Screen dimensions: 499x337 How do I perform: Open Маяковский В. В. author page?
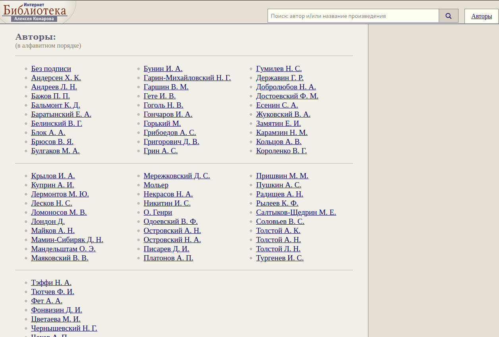point(60,258)
